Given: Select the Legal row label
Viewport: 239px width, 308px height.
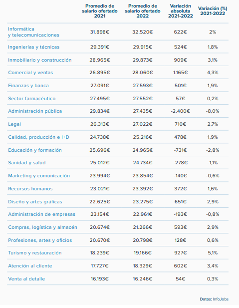Looking at the screenshot, I should (x=14, y=124).
